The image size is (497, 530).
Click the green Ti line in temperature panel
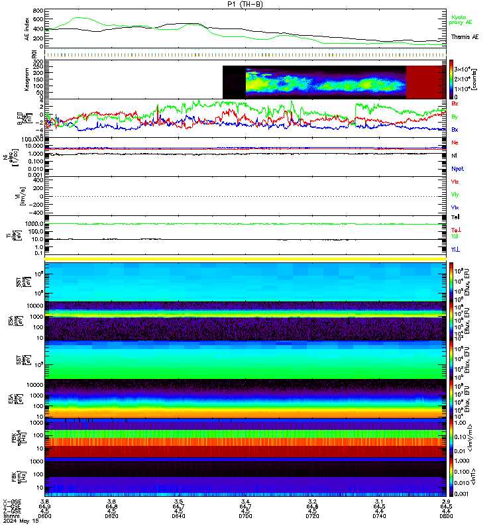[245, 224]
